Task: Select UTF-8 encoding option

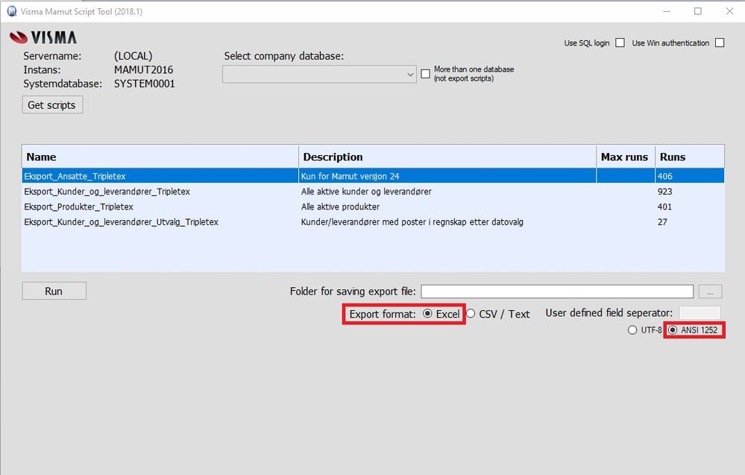Action: (x=632, y=330)
